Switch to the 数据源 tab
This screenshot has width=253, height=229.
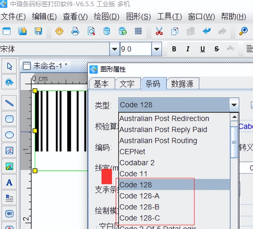click(x=183, y=83)
